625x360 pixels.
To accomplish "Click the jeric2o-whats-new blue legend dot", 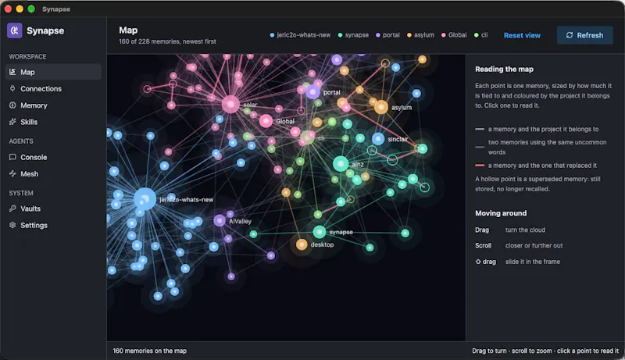I will (272, 35).
